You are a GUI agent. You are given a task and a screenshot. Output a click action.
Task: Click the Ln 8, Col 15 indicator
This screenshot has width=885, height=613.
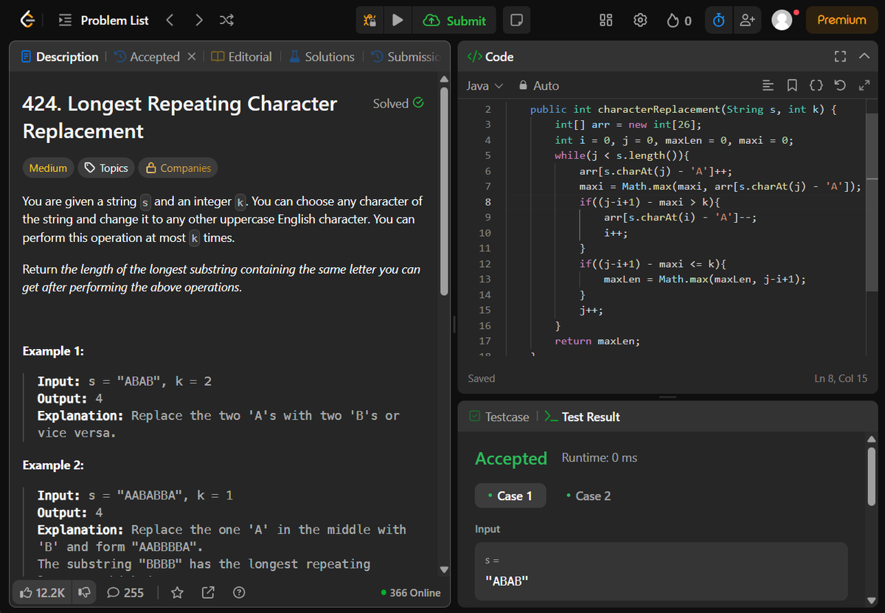841,378
